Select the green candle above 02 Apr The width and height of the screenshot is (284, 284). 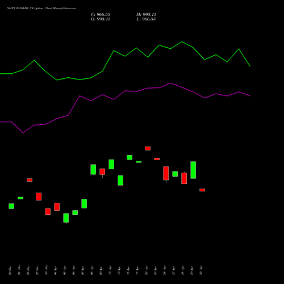point(66,218)
